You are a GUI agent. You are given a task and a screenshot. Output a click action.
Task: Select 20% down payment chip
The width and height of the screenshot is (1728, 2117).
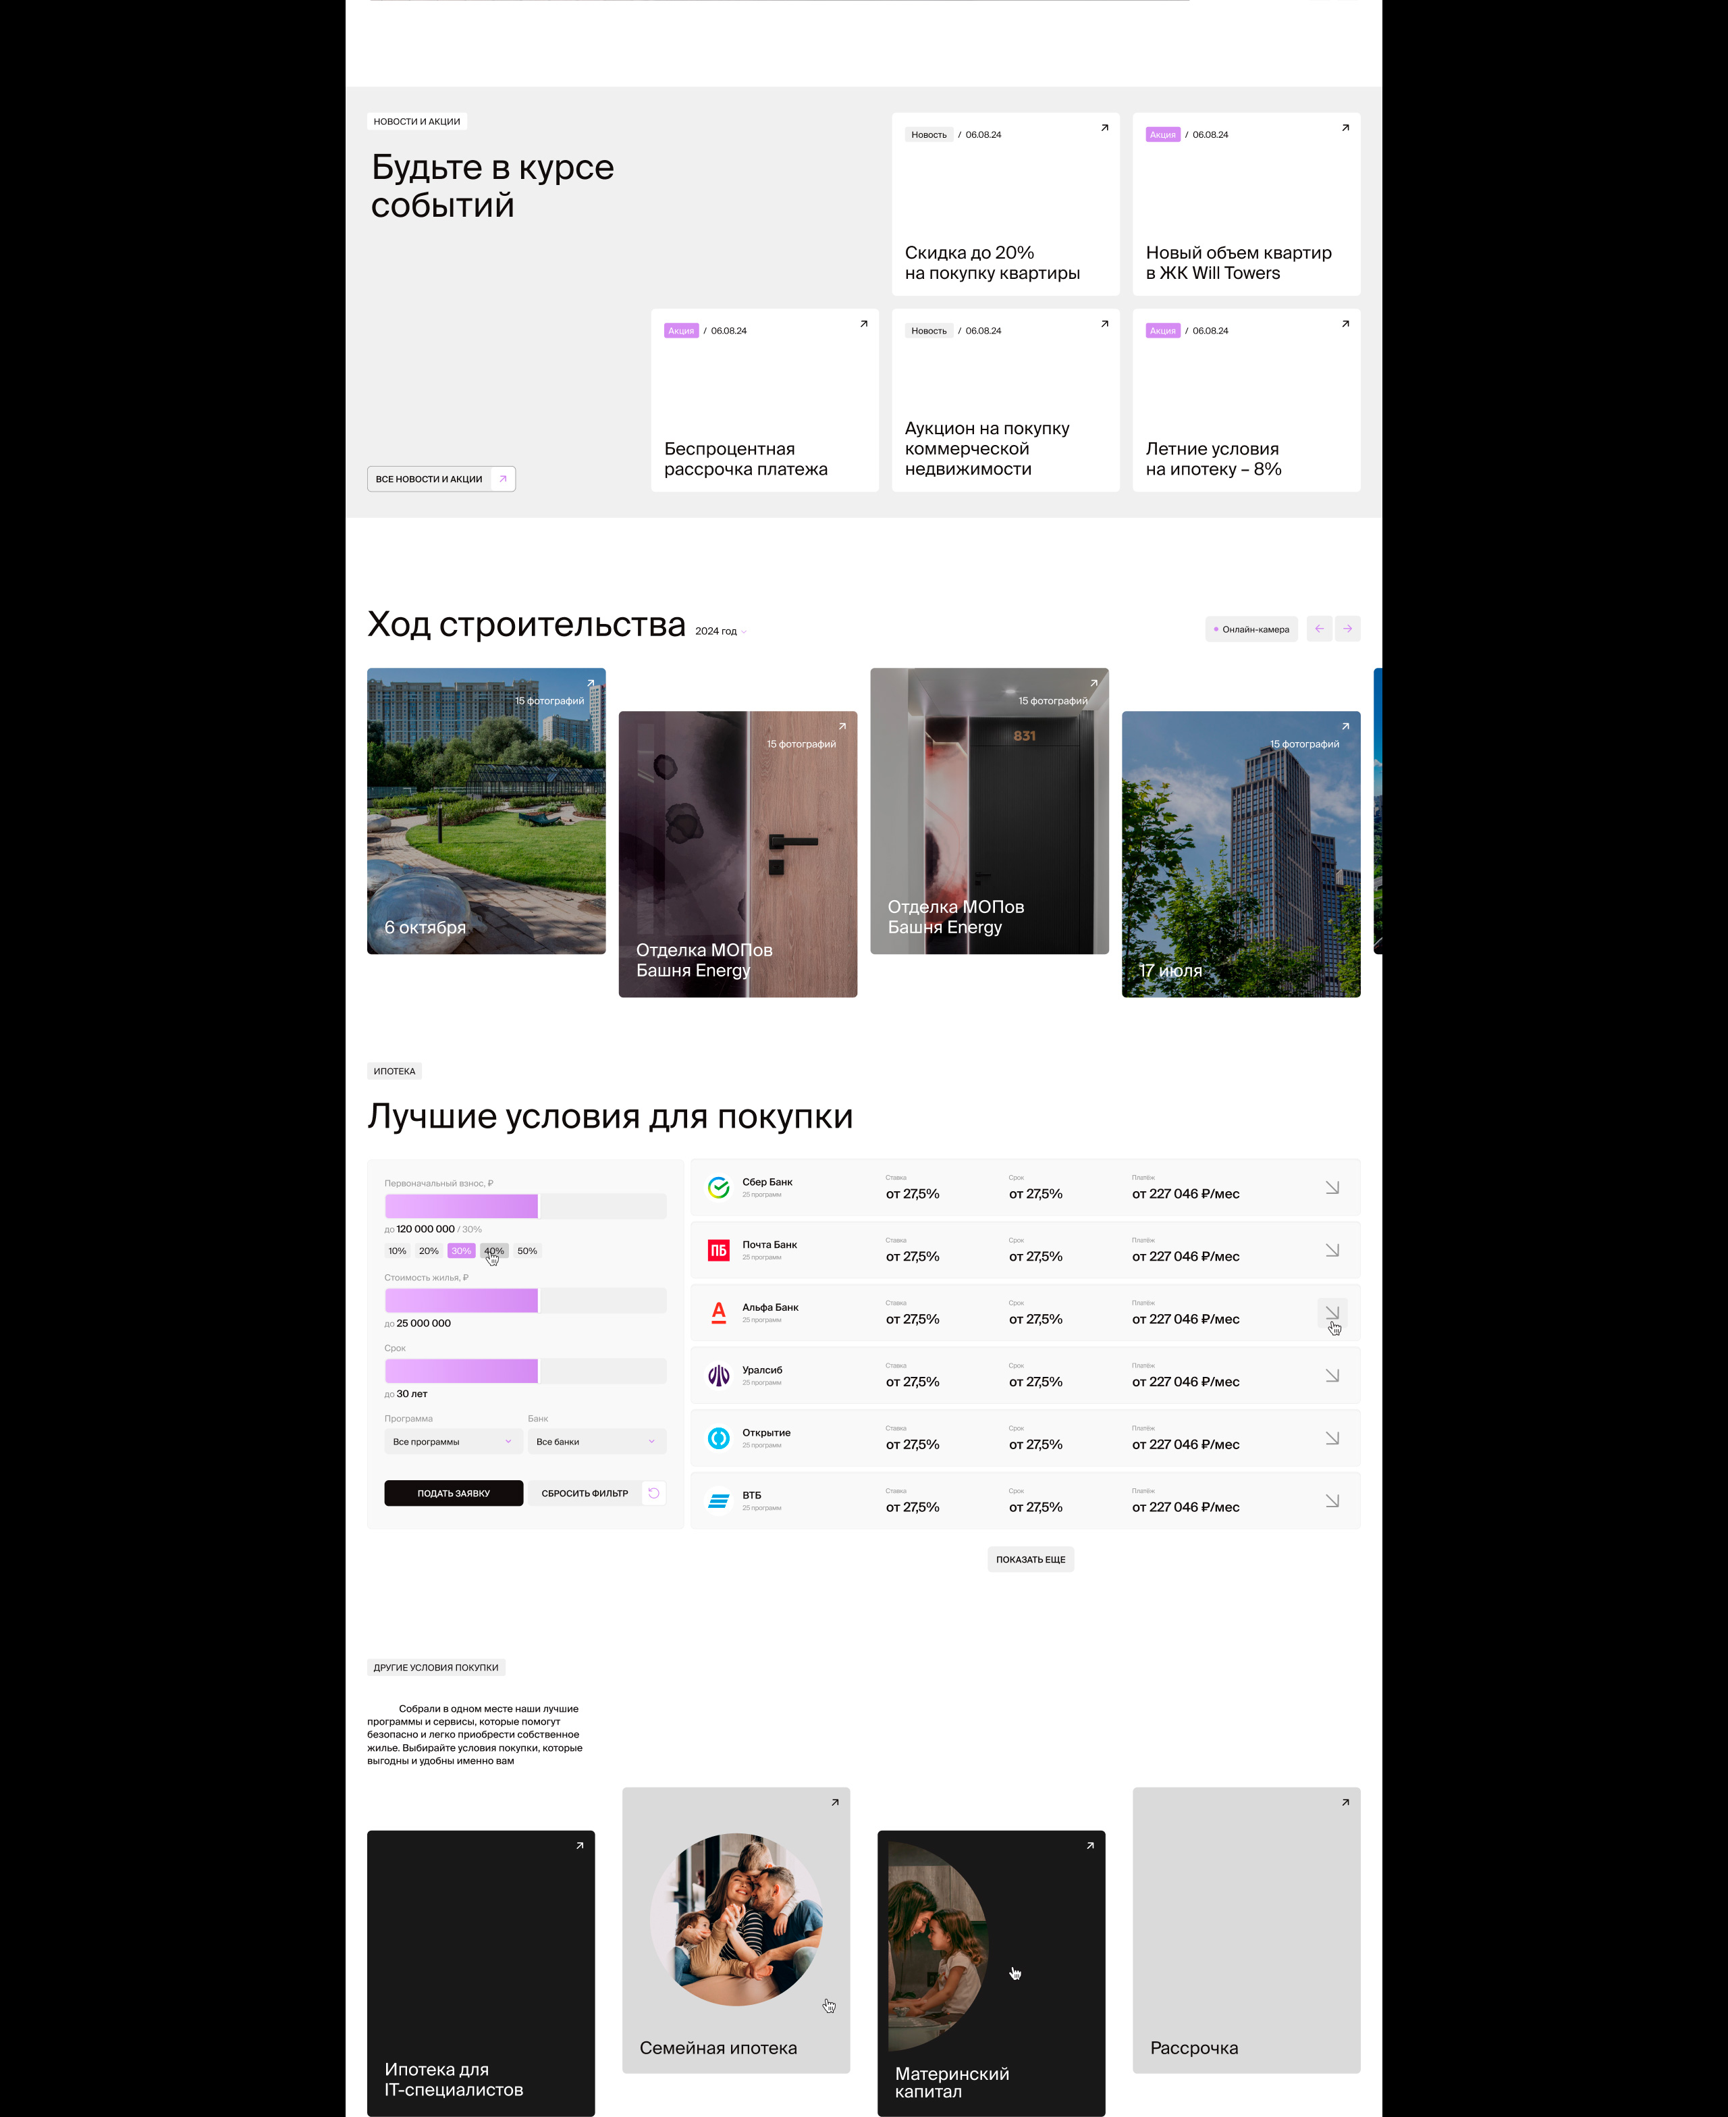pos(429,1251)
